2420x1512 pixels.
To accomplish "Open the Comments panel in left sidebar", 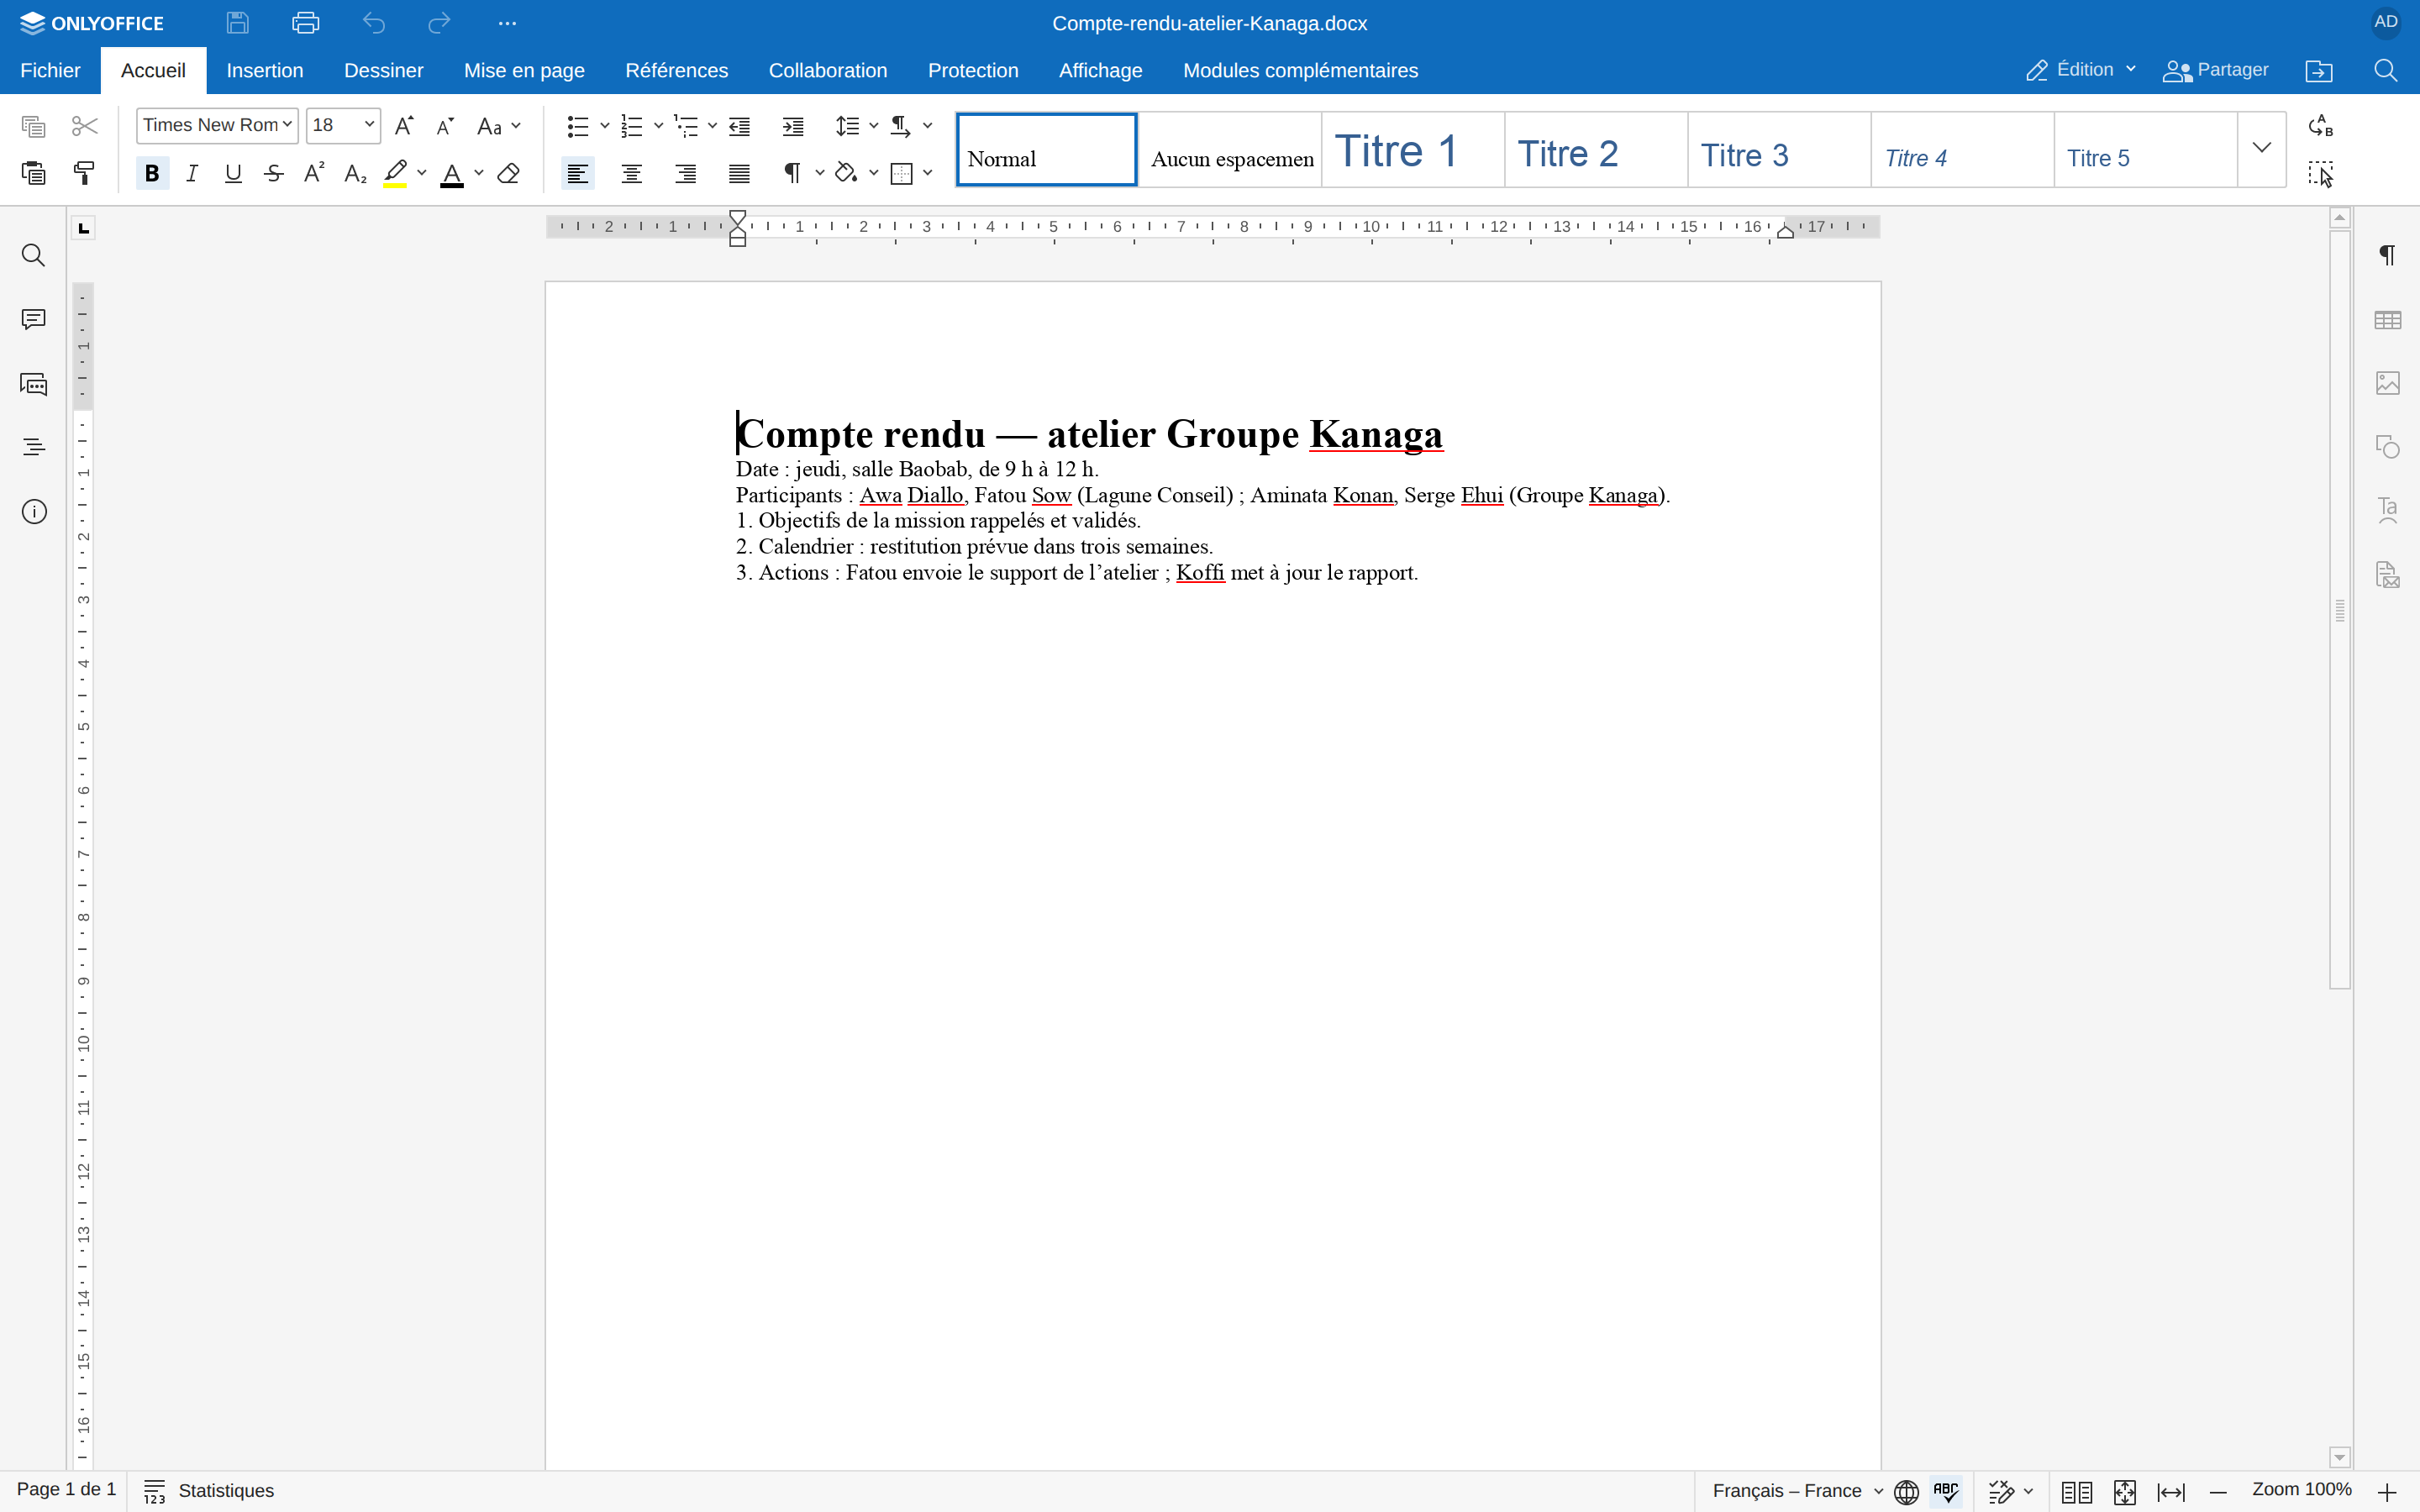I will click(34, 319).
